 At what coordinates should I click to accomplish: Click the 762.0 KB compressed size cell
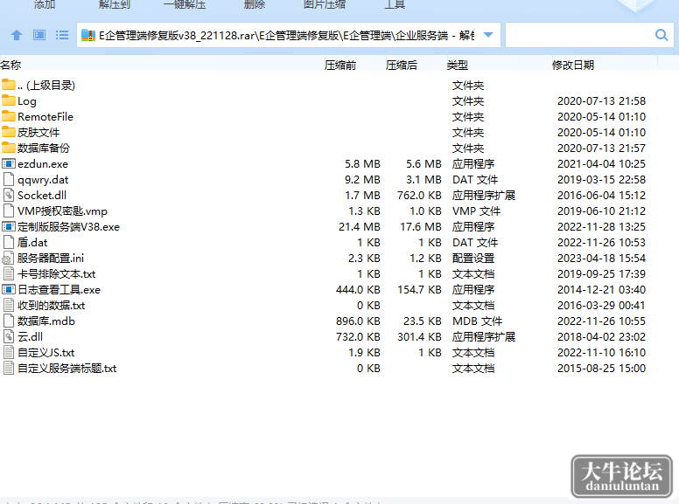(x=420, y=196)
